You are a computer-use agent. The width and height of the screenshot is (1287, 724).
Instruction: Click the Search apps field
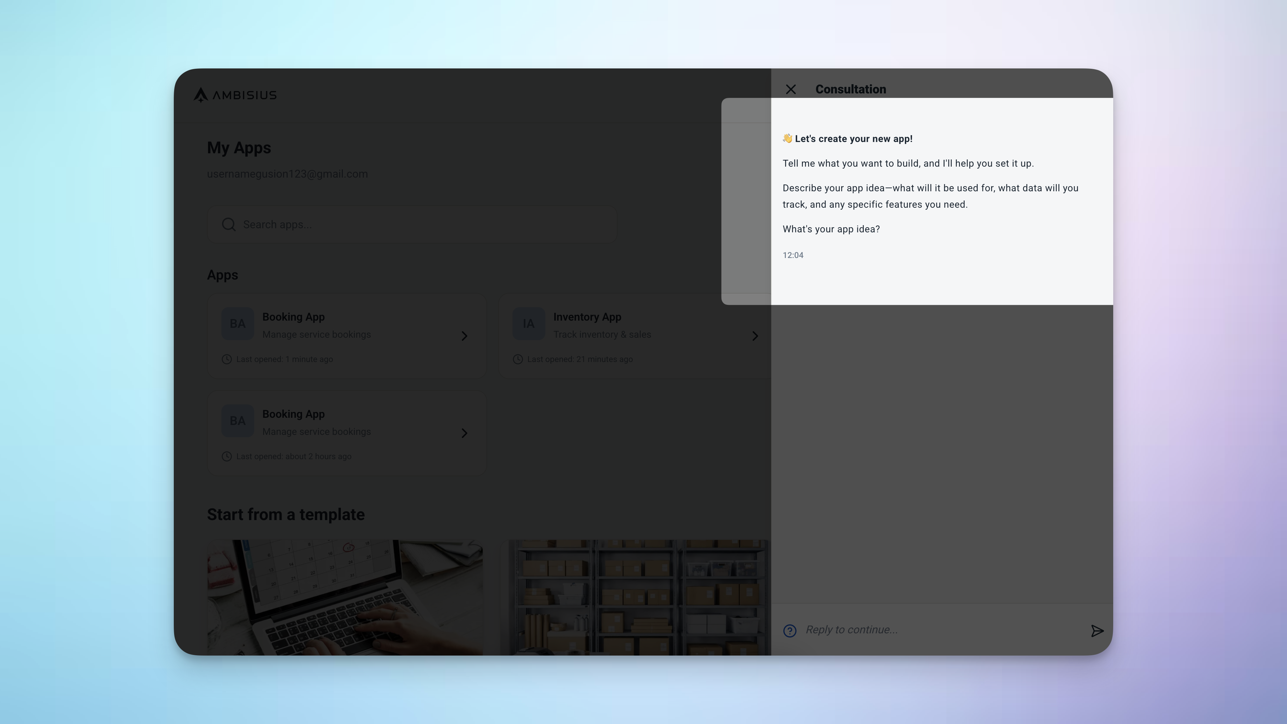click(x=412, y=224)
